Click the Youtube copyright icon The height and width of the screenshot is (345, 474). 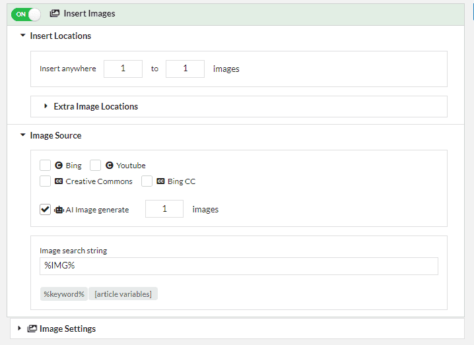[x=109, y=166]
